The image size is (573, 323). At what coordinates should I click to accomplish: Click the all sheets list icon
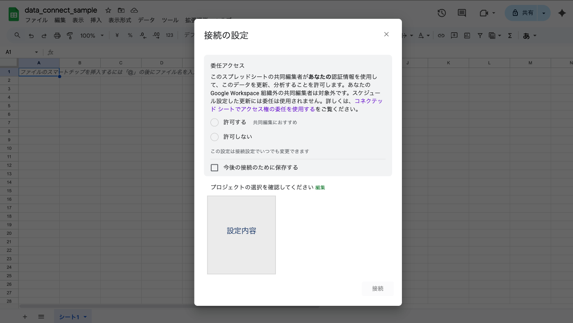(41, 317)
